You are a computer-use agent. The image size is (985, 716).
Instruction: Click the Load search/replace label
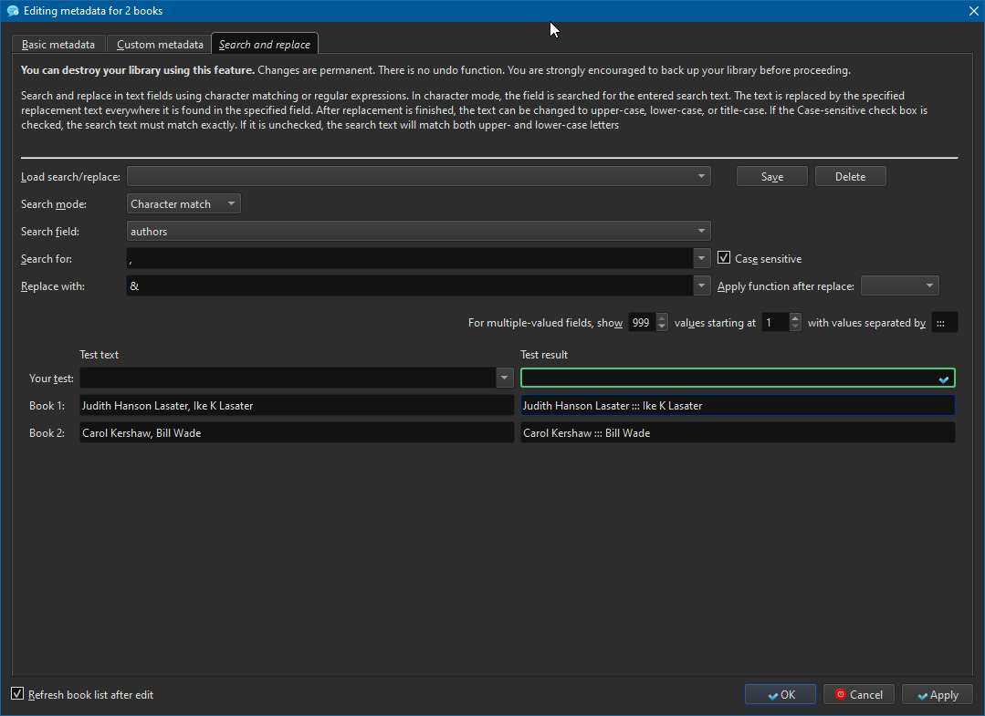(70, 177)
